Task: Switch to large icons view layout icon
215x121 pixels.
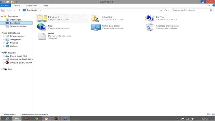Action: click(x=213, y=114)
